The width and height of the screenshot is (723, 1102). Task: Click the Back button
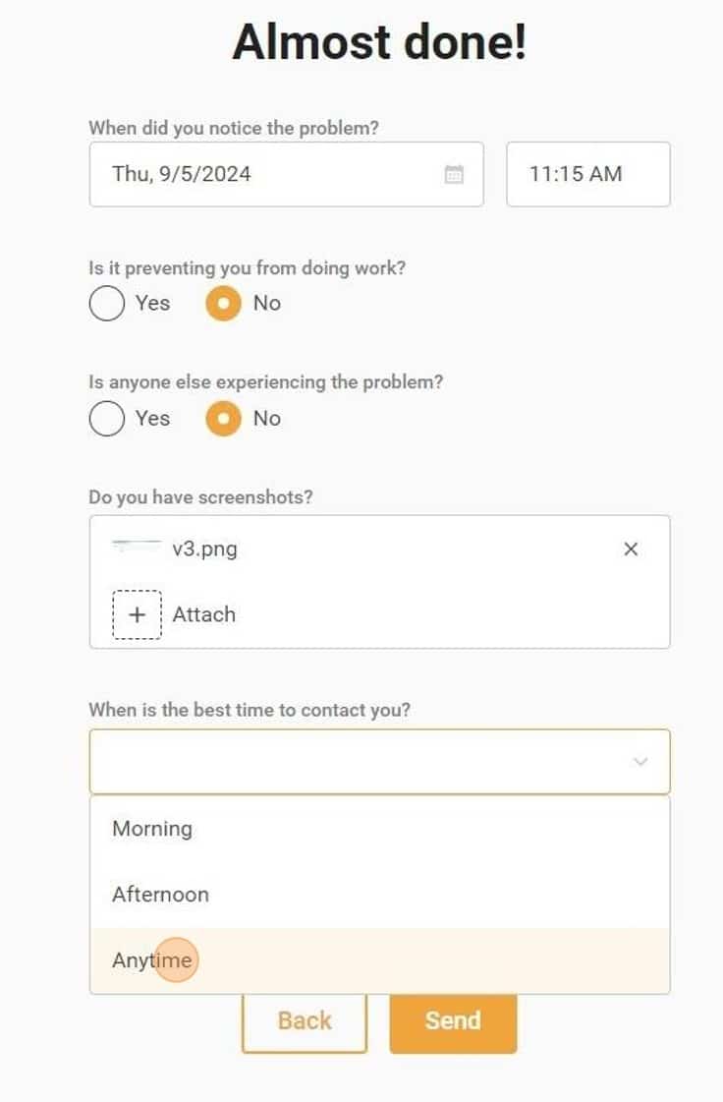(x=305, y=1020)
